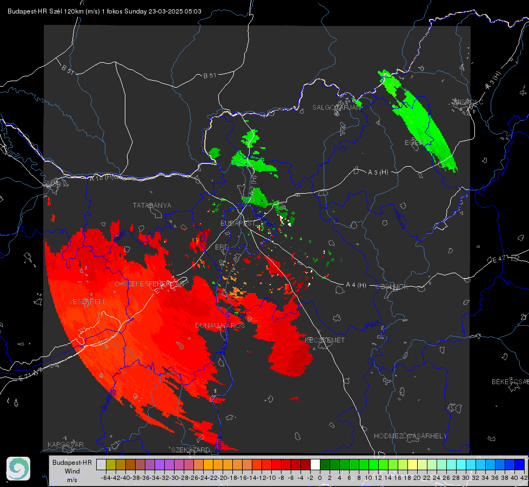The width and height of the screenshot is (529, 487).
Task: Select the deep blue swatch between 40 and 42
Action: pos(519,465)
